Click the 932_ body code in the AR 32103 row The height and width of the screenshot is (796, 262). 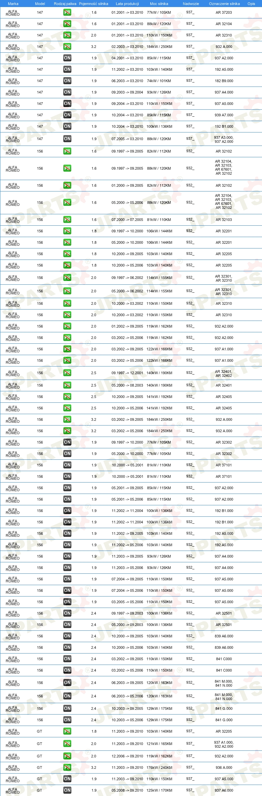[190, 220]
